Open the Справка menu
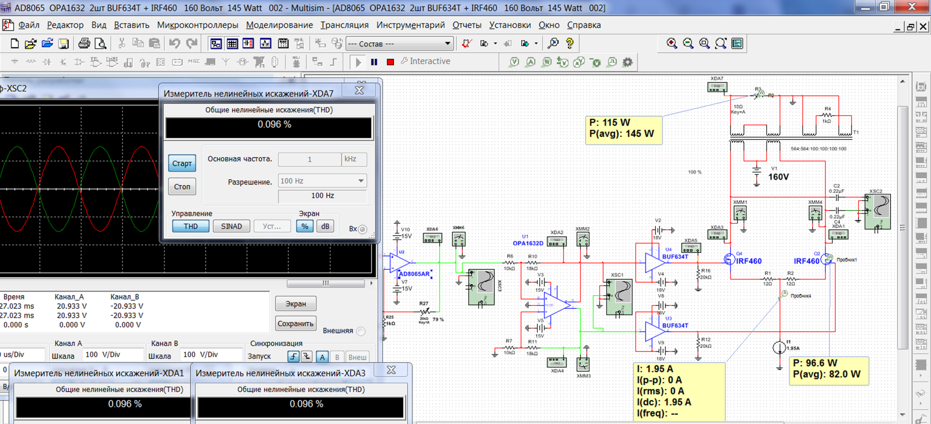The width and height of the screenshot is (931, 424). (584, 25)
